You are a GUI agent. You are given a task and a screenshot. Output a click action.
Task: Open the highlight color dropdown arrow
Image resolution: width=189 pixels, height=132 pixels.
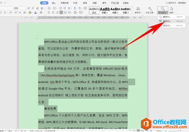point(32,12)
